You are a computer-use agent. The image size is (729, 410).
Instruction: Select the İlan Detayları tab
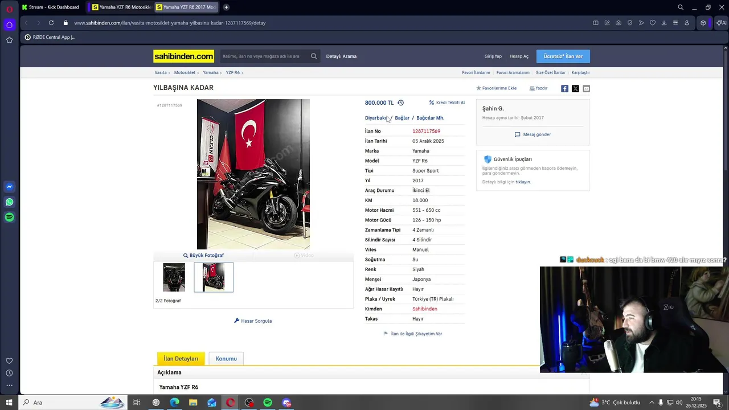[181, 359]
